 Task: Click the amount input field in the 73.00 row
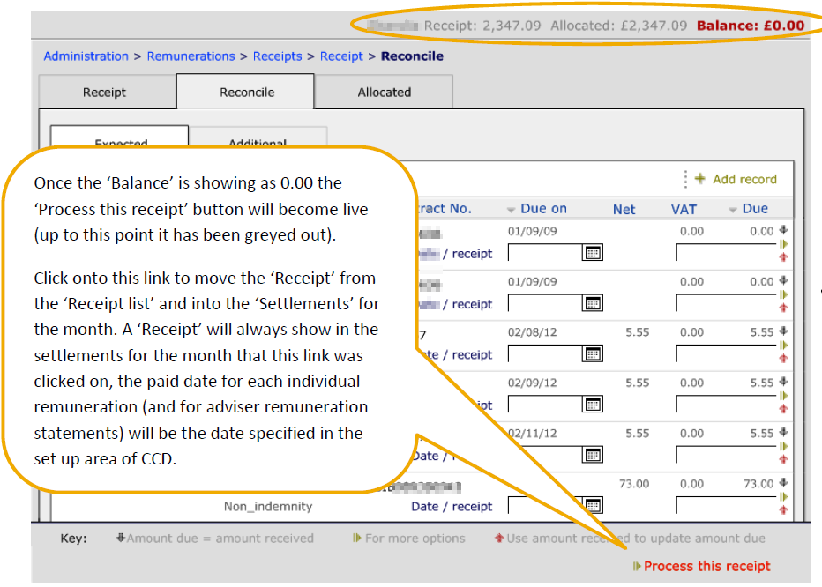[x=726, y=505]
